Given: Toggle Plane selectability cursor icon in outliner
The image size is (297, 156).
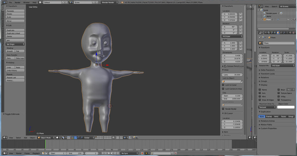Looking at the screenshot, I should (x=291, y=19).
